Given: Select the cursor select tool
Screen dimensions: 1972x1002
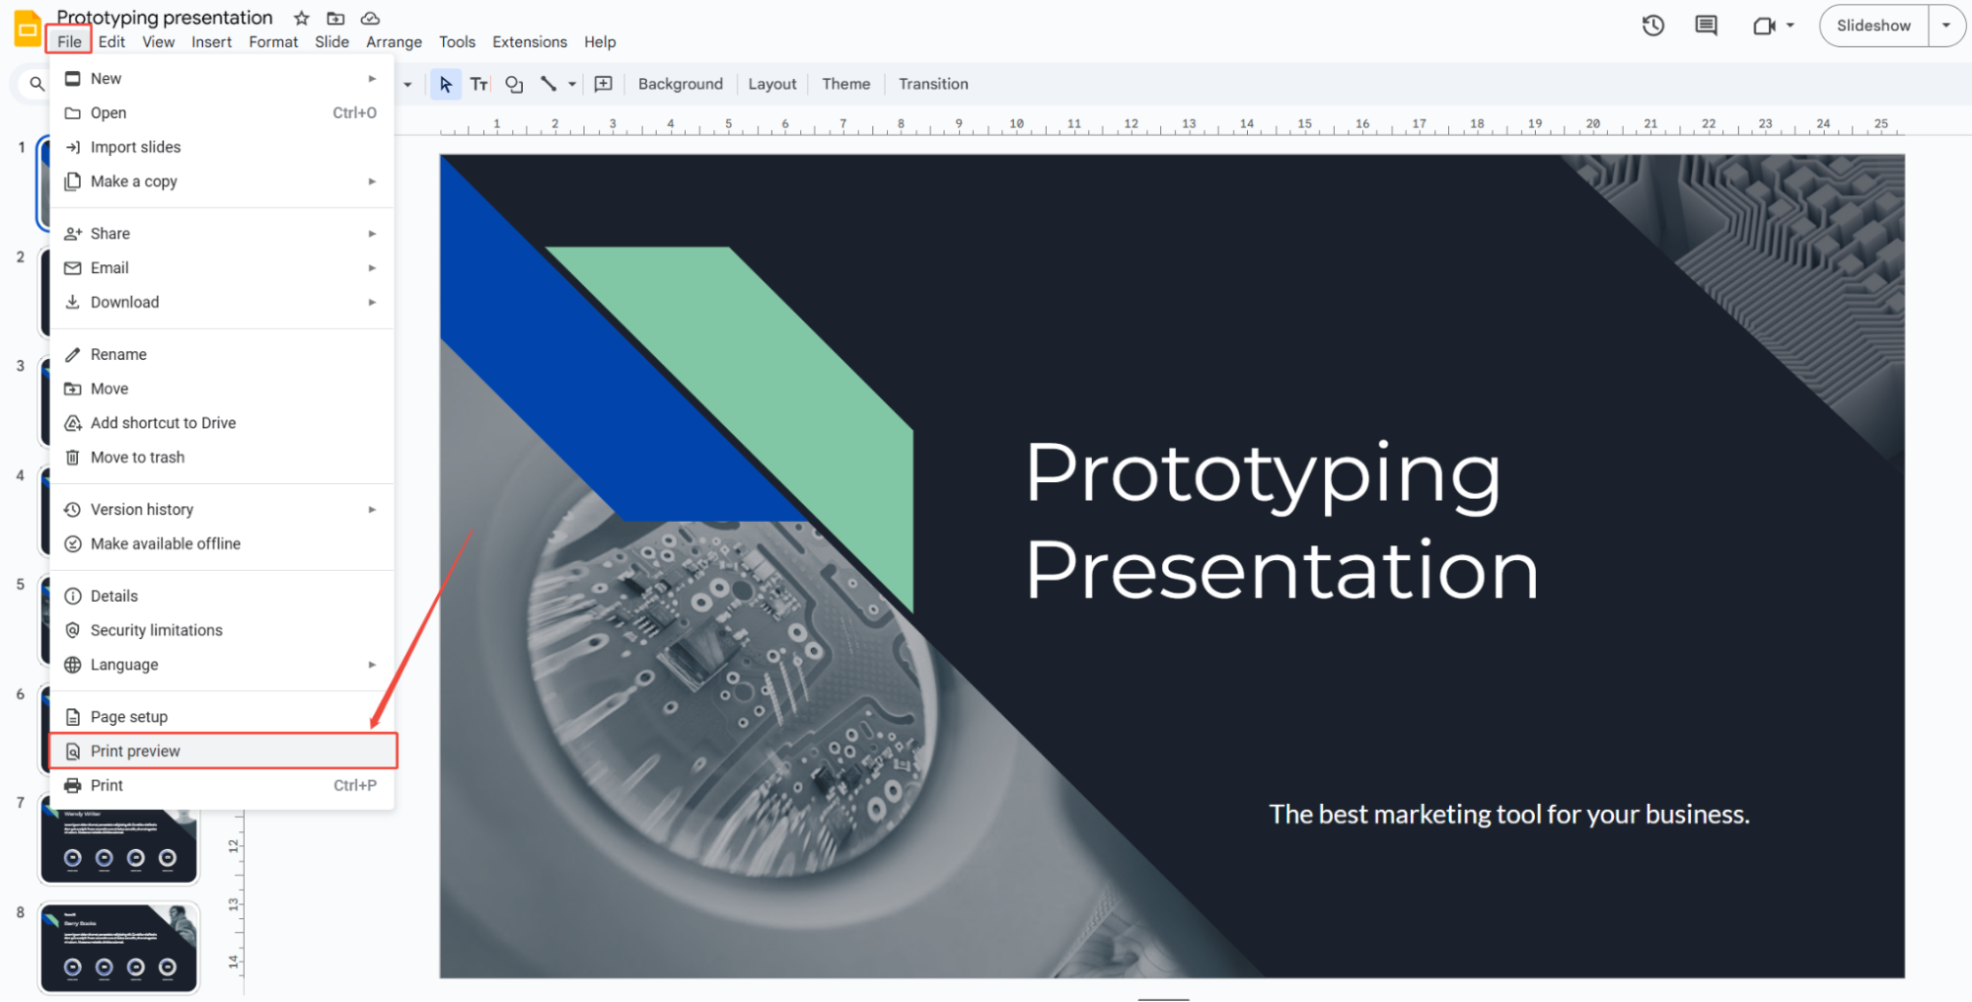Looking at the screenshot, I should pyautogui.click(x=445, y=84).
